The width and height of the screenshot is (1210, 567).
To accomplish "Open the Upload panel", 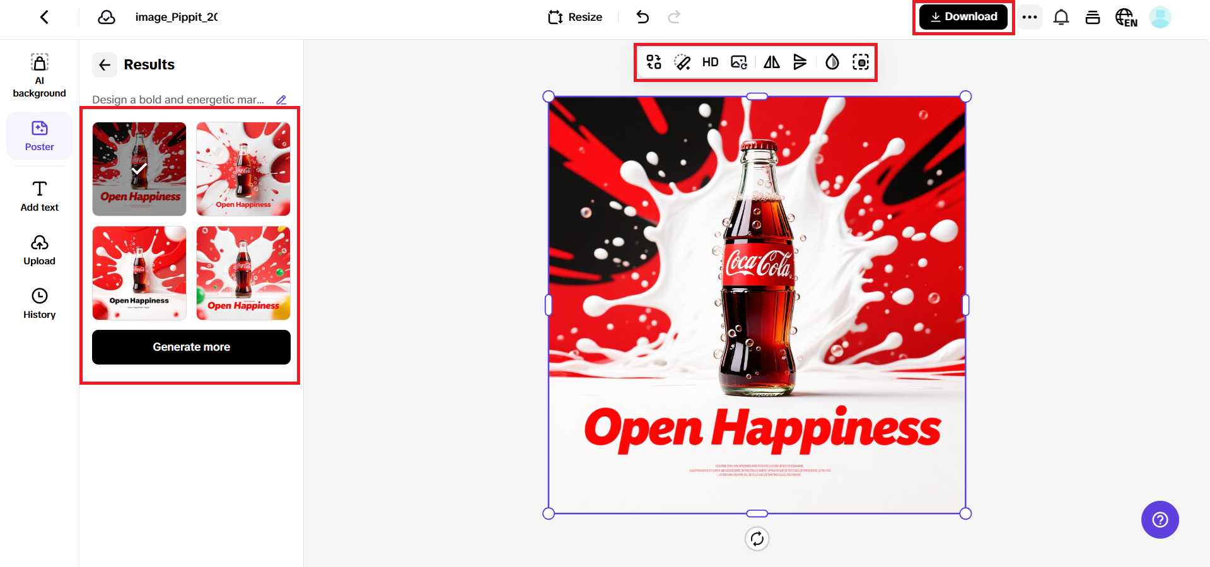I will 39,250.
